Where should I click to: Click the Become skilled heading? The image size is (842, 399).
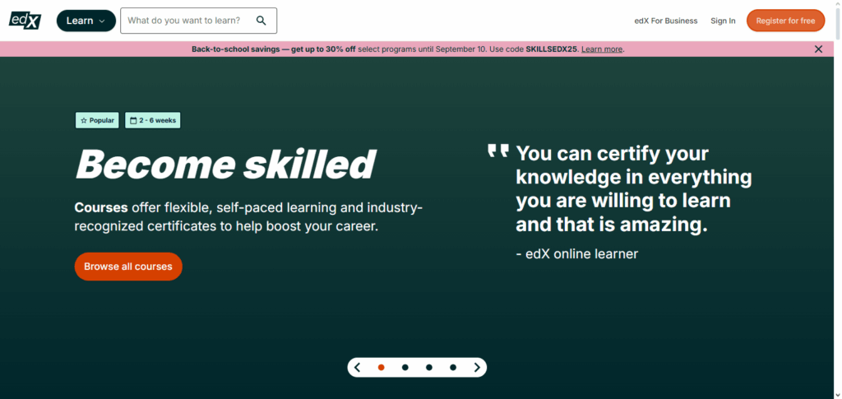coord(225,163)
